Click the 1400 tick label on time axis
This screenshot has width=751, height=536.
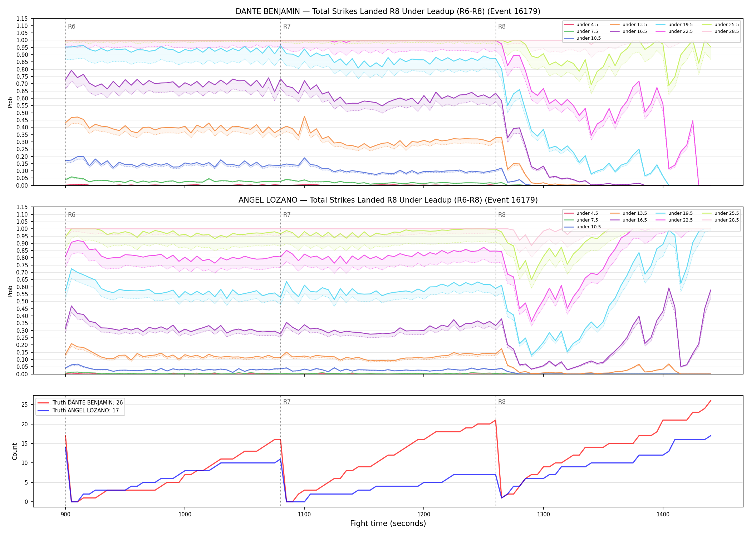pyautogui.click(x=663, y=514)
